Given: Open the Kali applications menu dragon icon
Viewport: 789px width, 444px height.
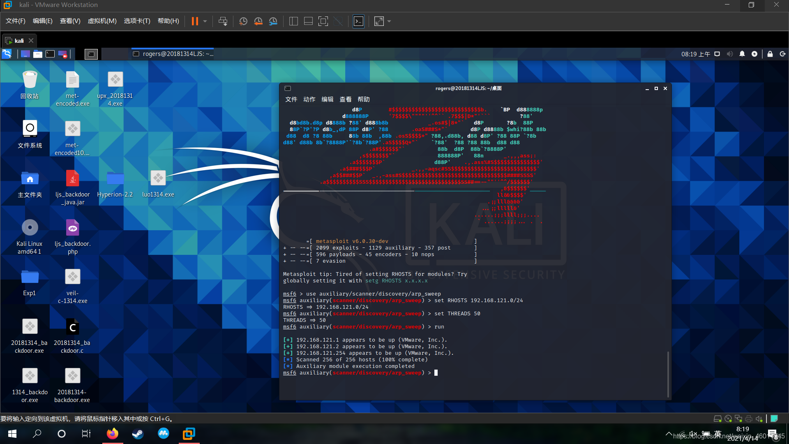Looking at the screenshot, I should pyautogui.click(x=7, y=54).
